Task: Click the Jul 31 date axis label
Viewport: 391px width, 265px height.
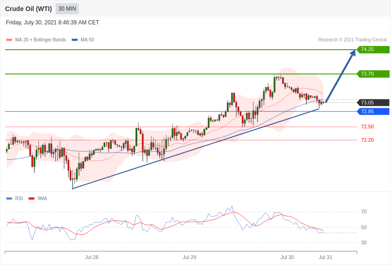Action: (x=325, y=257)
